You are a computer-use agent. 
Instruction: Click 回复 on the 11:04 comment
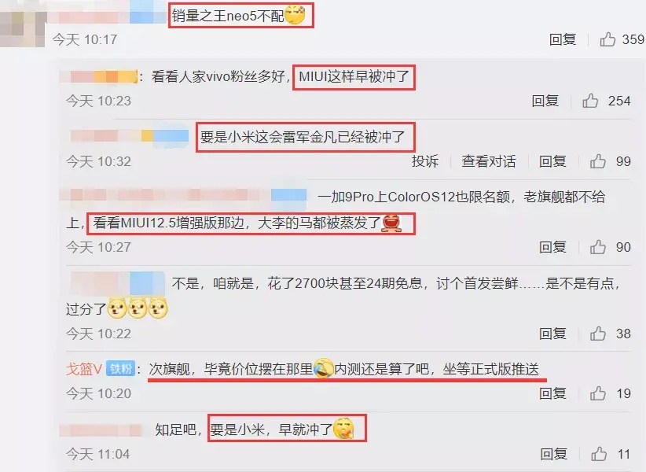[554, 454]
